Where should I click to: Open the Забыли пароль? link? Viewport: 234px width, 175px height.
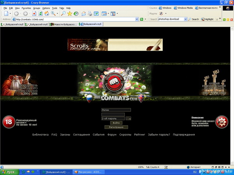(x=159, y=135)
